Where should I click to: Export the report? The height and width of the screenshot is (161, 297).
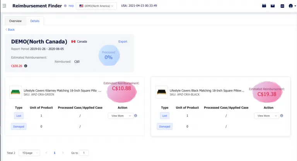(x=123, y=42)
